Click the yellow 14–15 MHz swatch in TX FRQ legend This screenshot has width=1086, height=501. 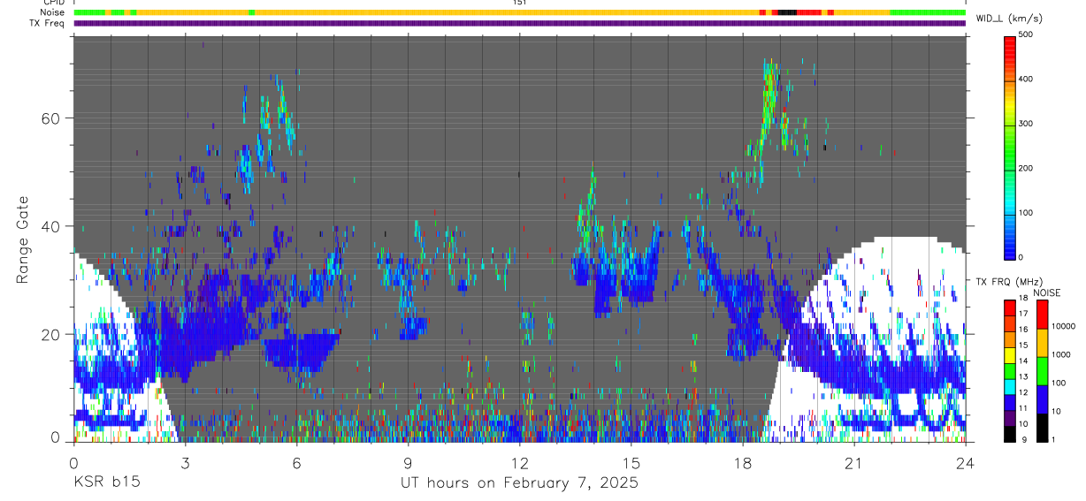pos(1009,353)
